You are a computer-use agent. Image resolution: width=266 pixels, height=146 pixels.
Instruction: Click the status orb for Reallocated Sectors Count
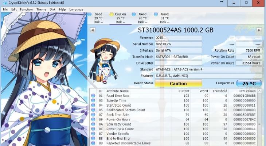(x=93, y=110)
